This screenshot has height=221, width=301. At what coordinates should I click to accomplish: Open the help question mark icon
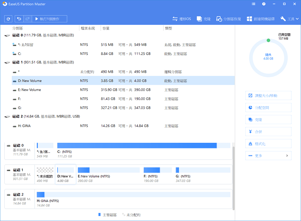coord(264,4)
